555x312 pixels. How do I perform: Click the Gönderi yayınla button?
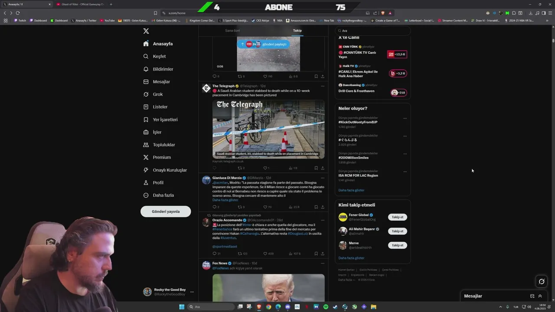coord(166,211)
